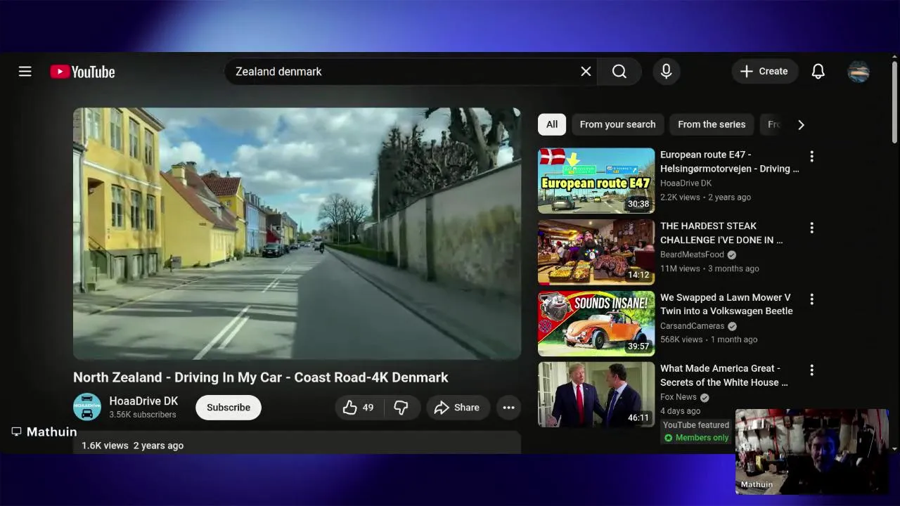Open the Hardest Steak Challenge thumbnail
Screen dimensions: 900x506
[x=596, y=252]
